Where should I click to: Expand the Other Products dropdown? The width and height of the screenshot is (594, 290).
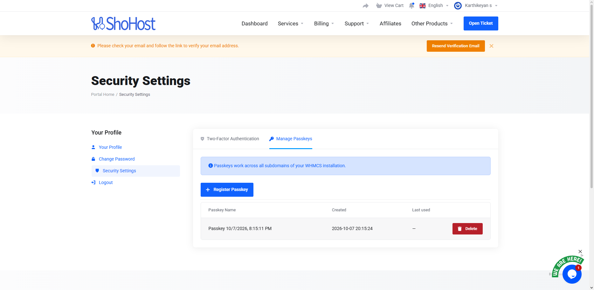pos(432,23)
